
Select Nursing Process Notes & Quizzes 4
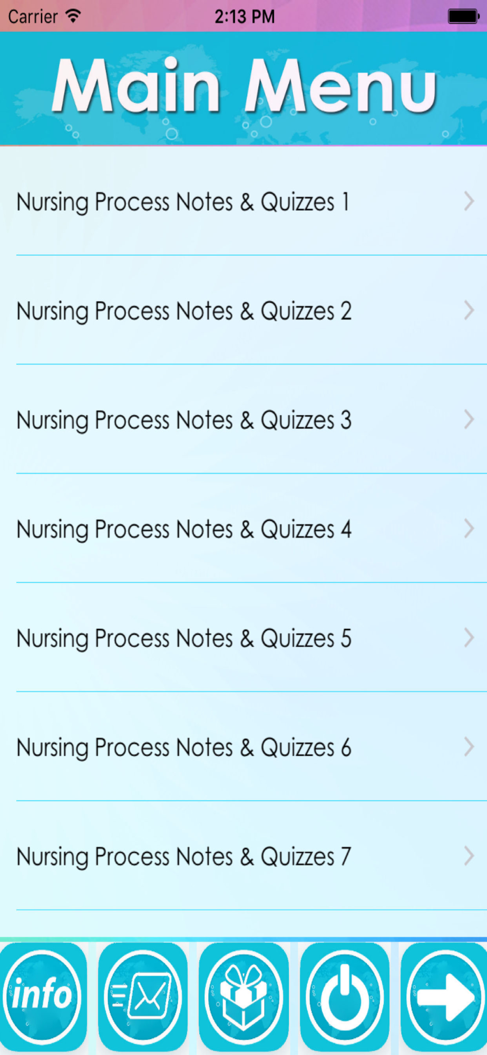244,529
